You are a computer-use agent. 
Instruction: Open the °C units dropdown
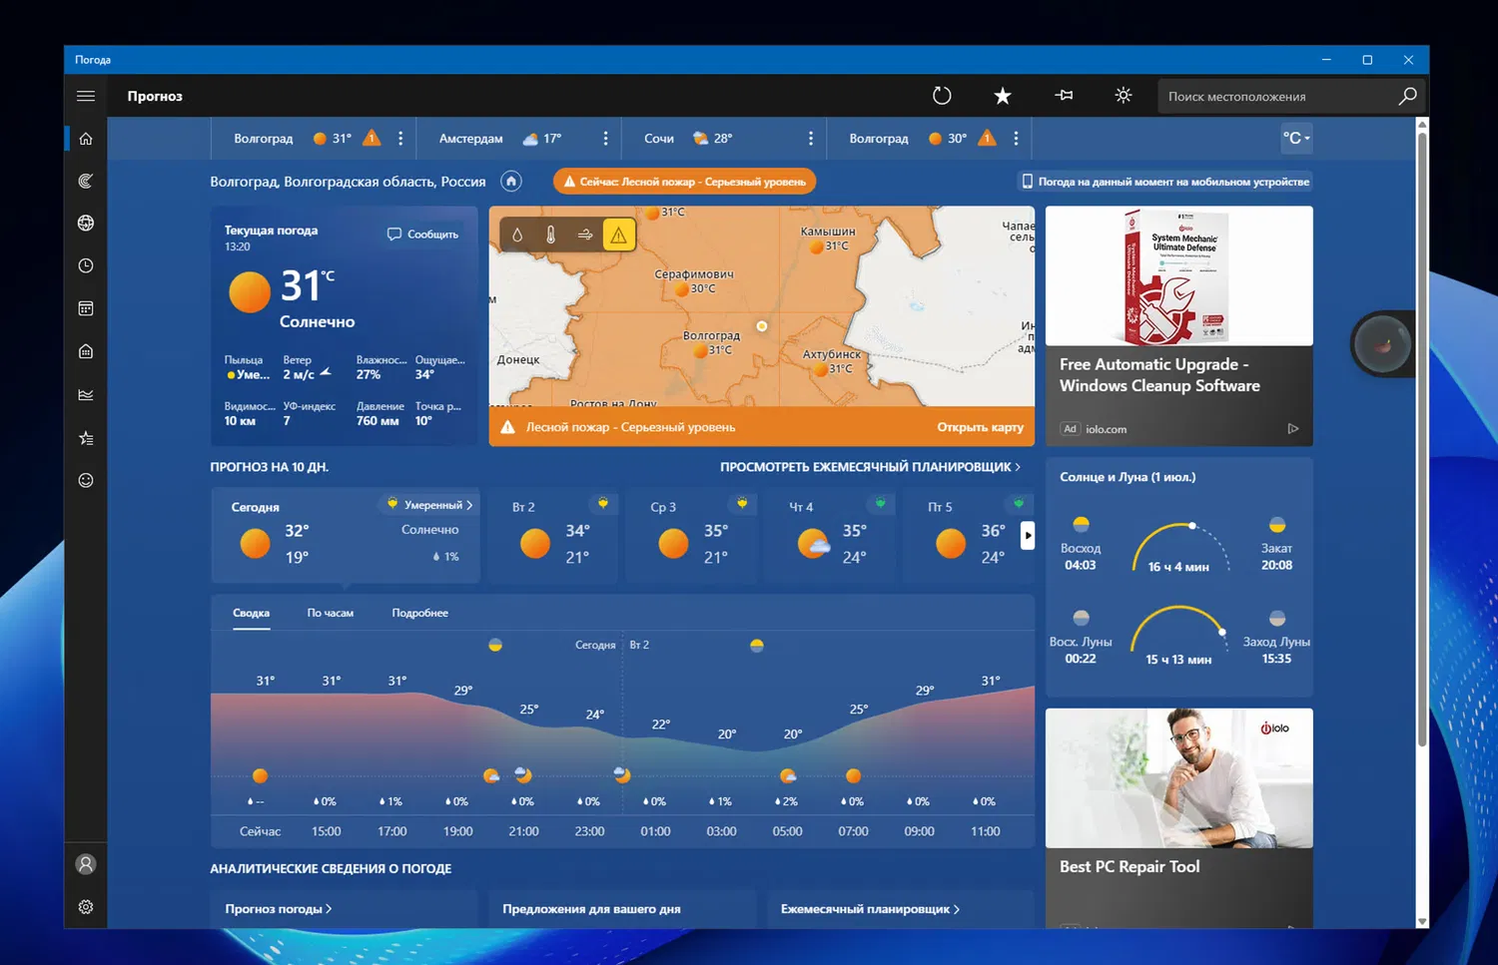coord(1296,139)
